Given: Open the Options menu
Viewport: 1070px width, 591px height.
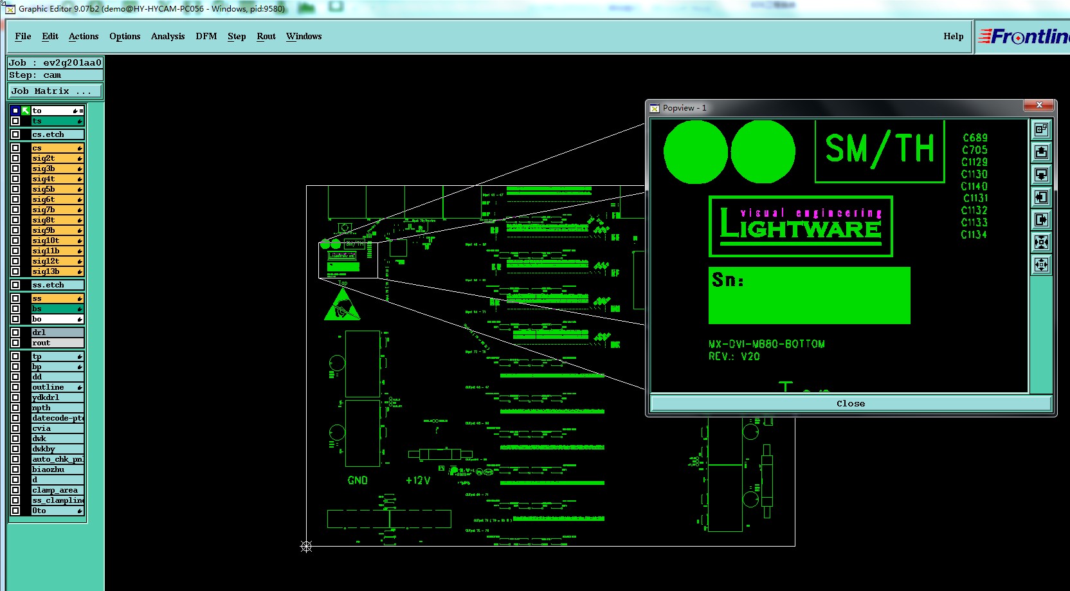Looking at the screenshot, I should tap(125, 36).
